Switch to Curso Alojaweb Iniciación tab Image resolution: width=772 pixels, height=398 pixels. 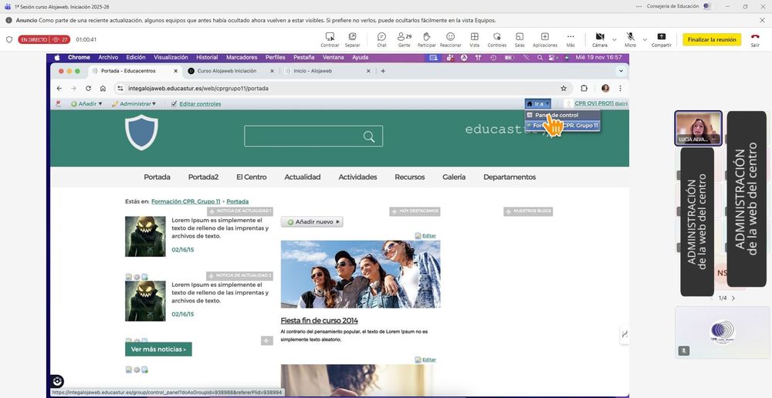coord(226,71)
